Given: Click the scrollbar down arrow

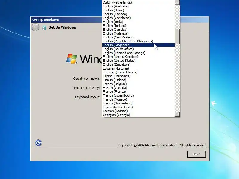Looking at the screenshot, I should tap(177, 114).
